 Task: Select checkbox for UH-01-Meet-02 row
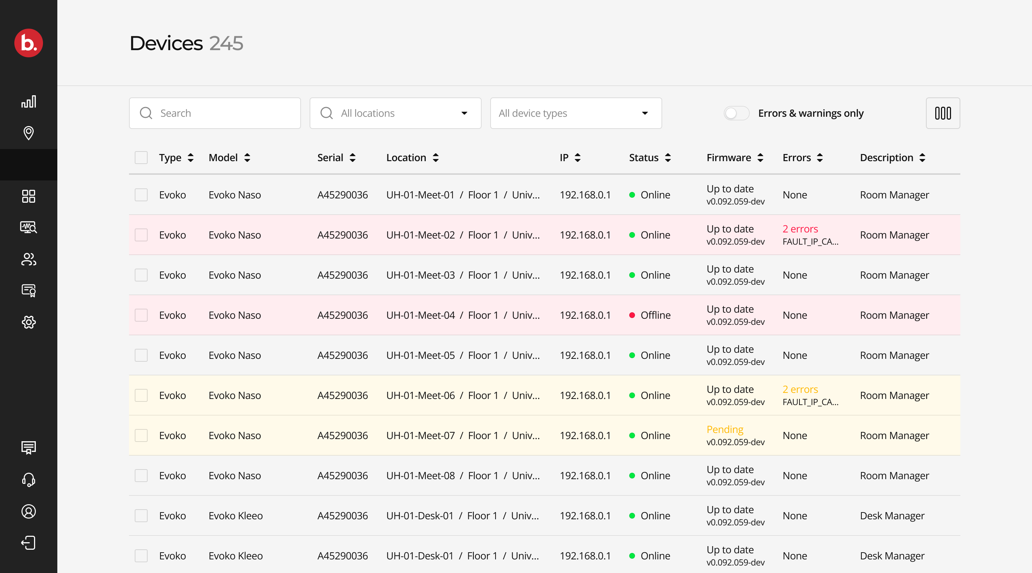[x=141, y=235]
